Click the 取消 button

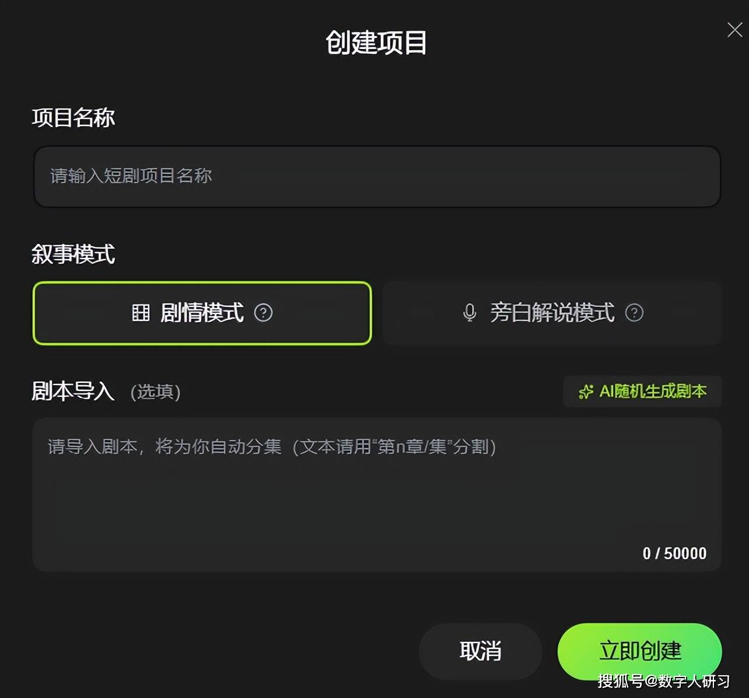(480, 651)
